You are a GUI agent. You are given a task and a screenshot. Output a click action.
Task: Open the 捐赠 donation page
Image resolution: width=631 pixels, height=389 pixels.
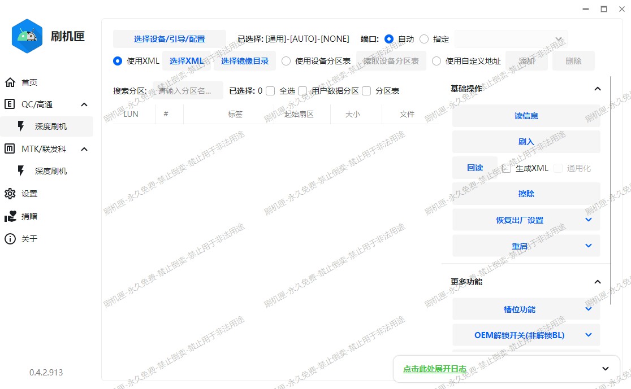coord(27,216)
